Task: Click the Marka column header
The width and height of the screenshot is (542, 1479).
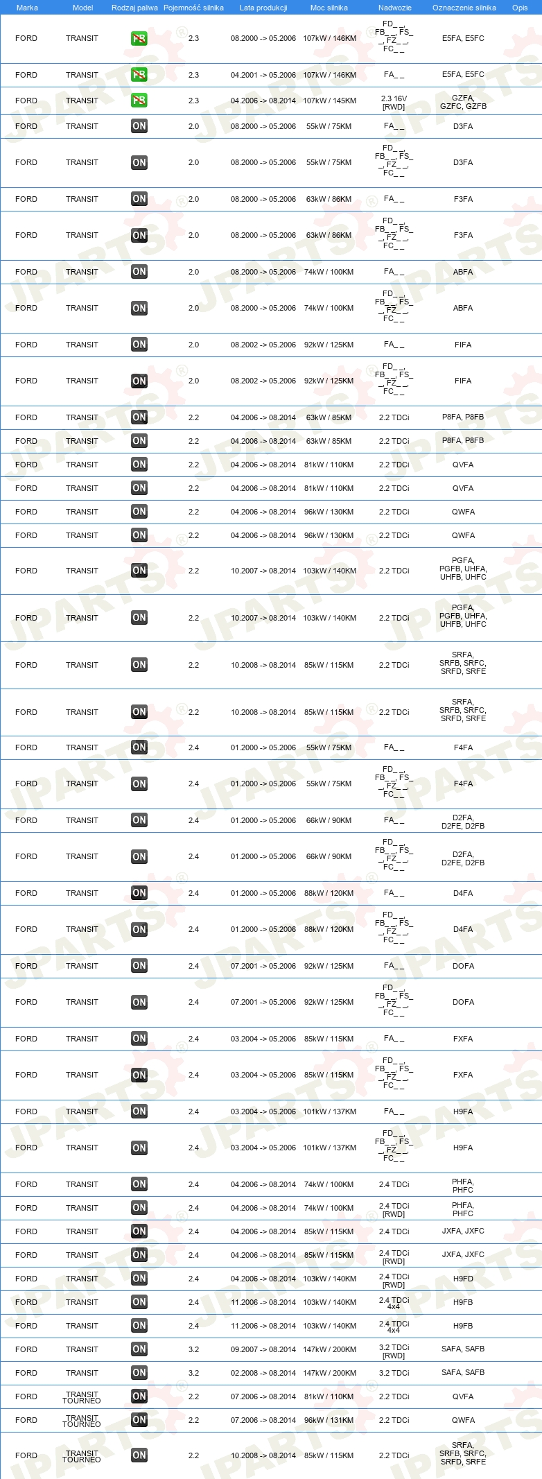Action: (27, 8)
